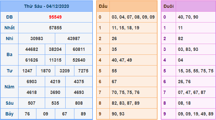Select Đuôi row 7 values 07, 47, 67, 87
216x120 pixels.
click(192, 92)
